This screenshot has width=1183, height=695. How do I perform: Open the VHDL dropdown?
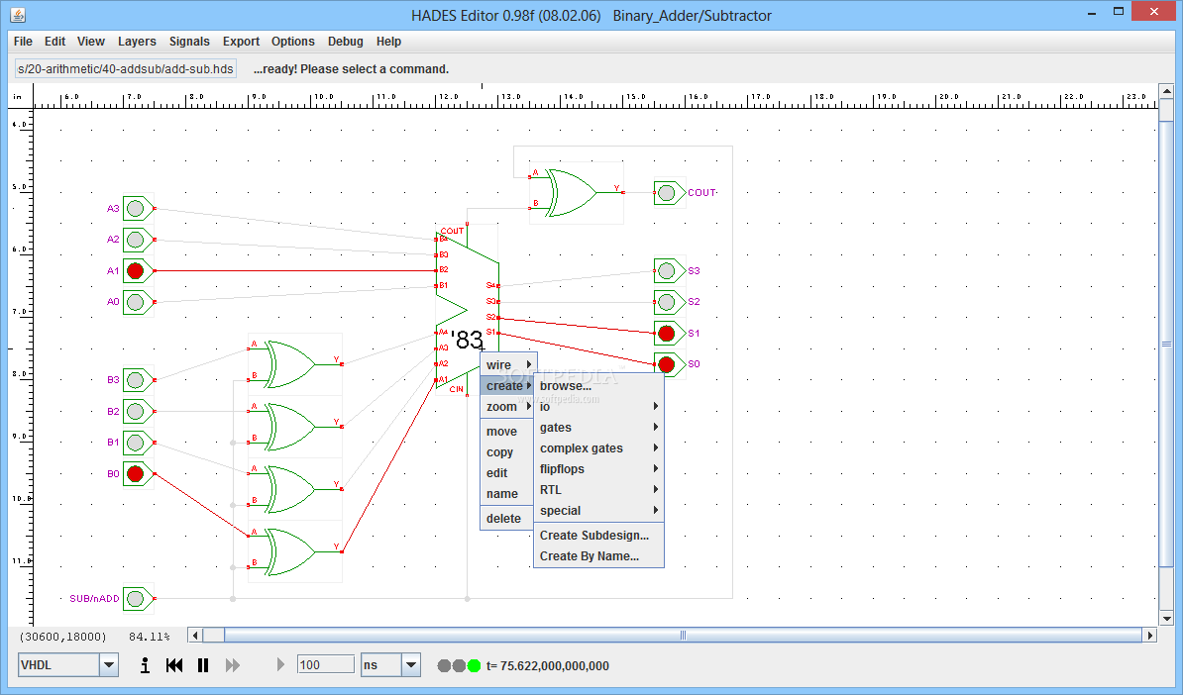click(109, 665)
